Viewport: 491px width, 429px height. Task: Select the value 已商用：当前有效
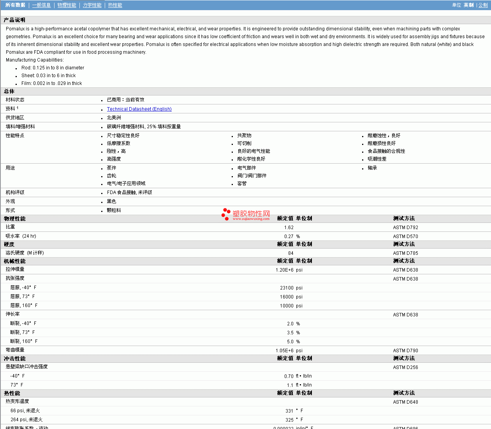(126, 100)
